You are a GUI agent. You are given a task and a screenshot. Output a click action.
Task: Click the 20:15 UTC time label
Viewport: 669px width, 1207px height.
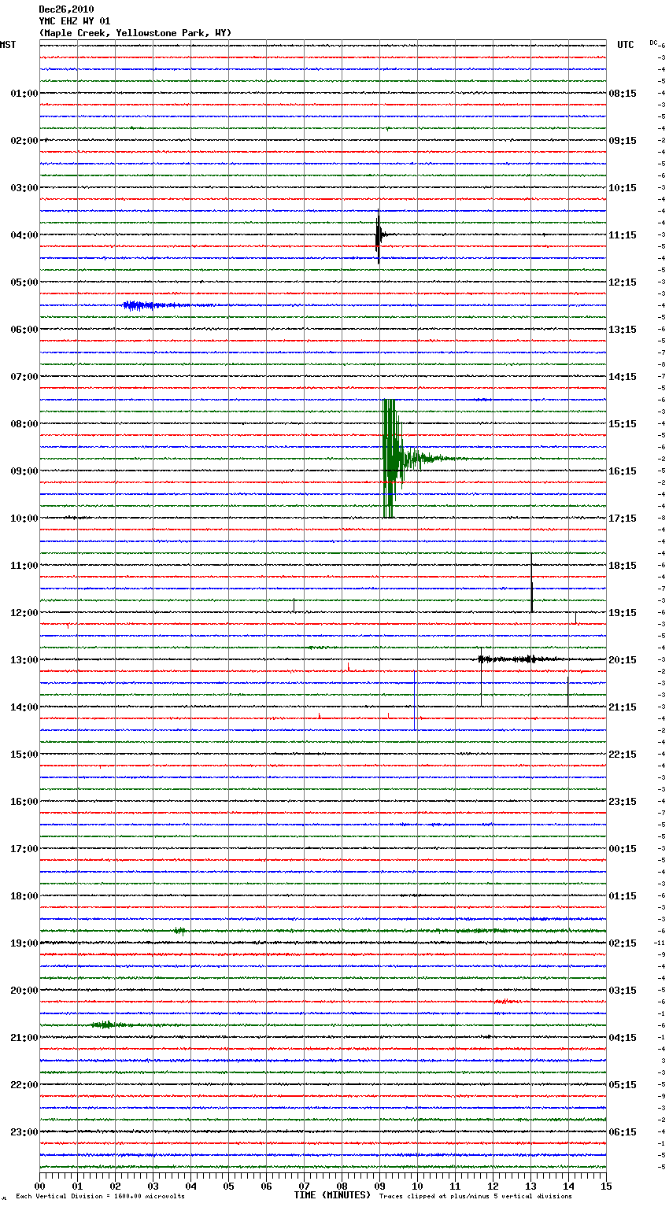(x=623, y=660)
